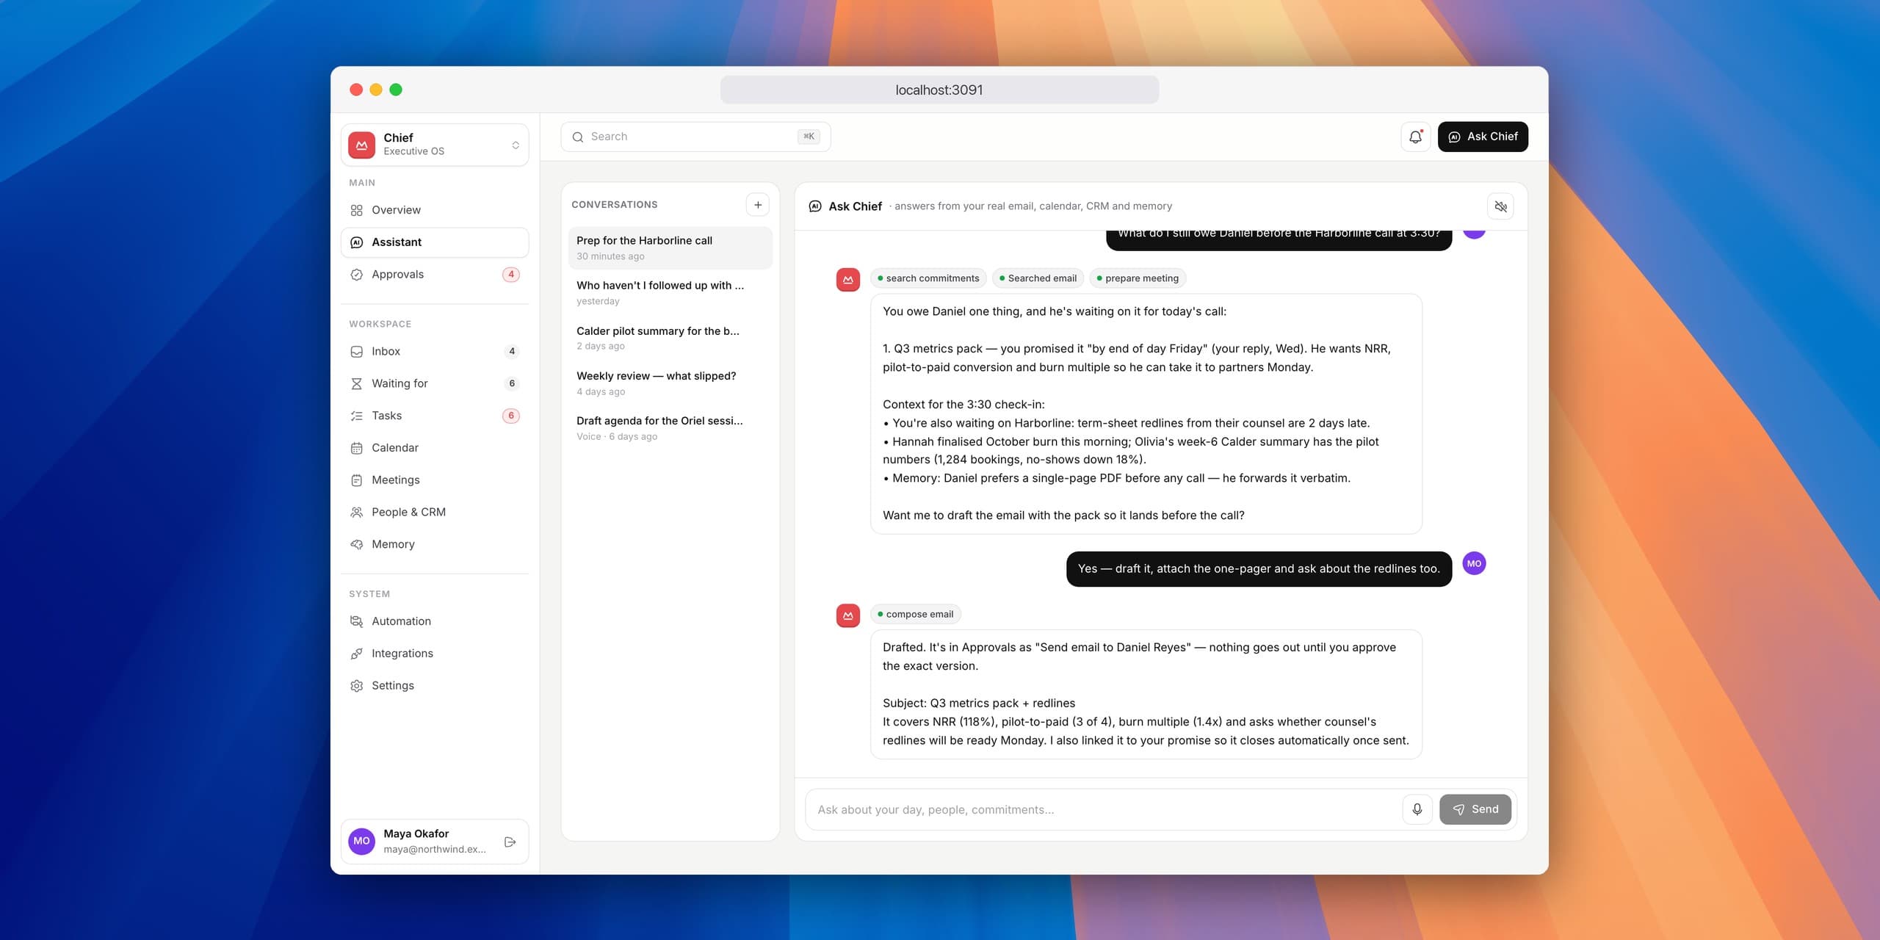1880x940 pixels.
Task: Toggle the mute voice icon in chat header
Action: [x=1500, y=206]
